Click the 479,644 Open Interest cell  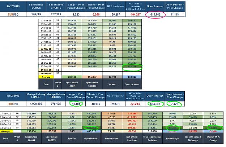132,31
